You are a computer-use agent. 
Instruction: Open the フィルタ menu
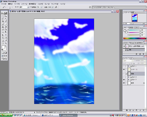[40, 4]
